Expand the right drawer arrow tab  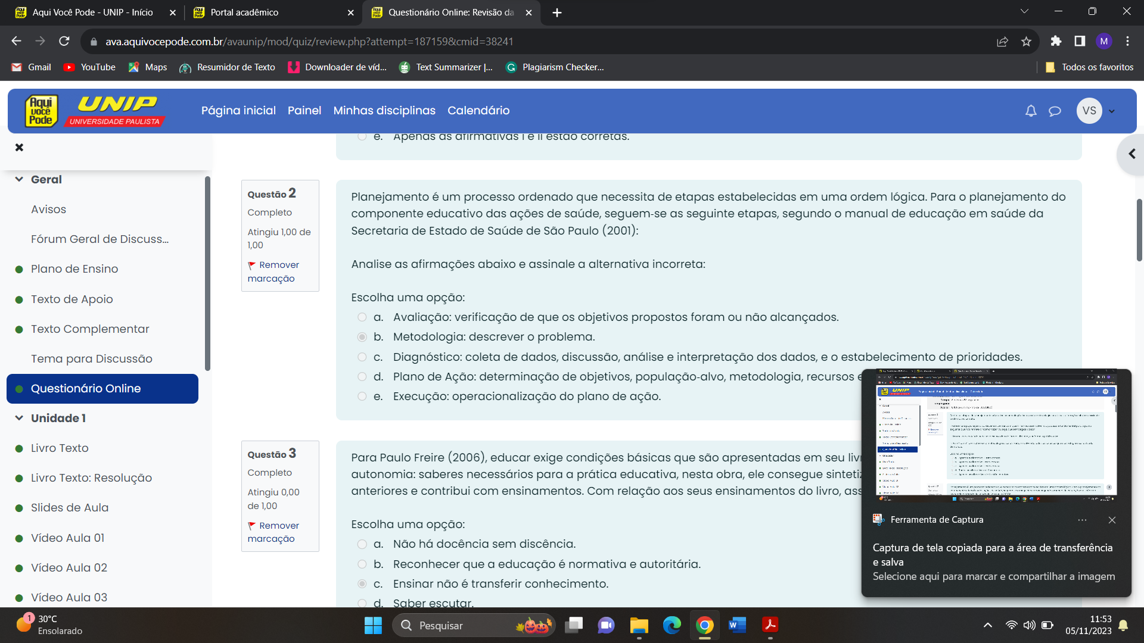coord(1131,154)
